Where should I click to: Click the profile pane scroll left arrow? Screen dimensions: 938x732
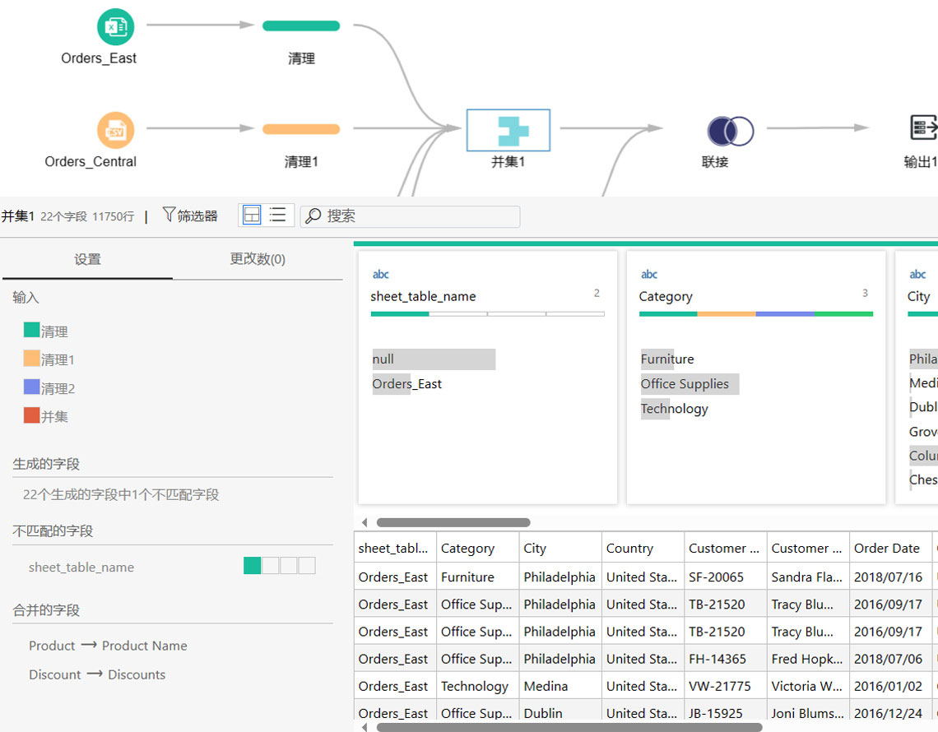(365, 523)
